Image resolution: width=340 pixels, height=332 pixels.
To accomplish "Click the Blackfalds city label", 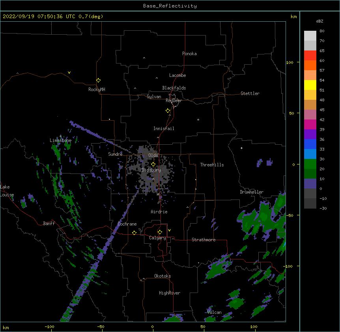I will (x=174, y=88).
